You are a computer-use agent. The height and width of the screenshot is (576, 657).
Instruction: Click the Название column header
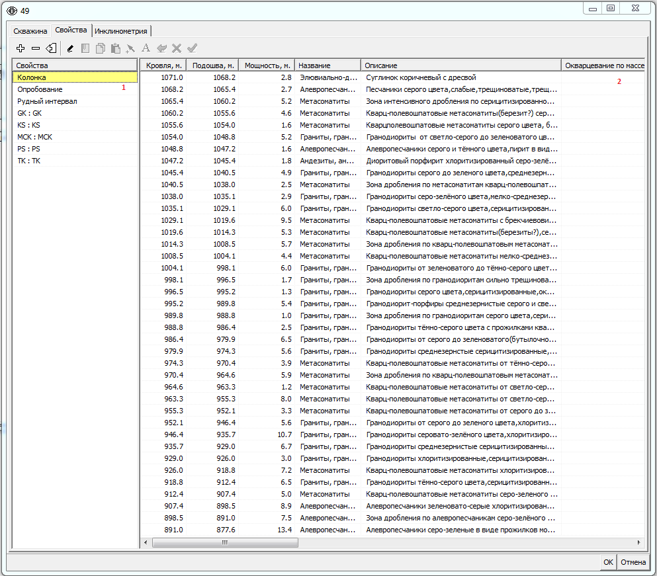point(328,65)
